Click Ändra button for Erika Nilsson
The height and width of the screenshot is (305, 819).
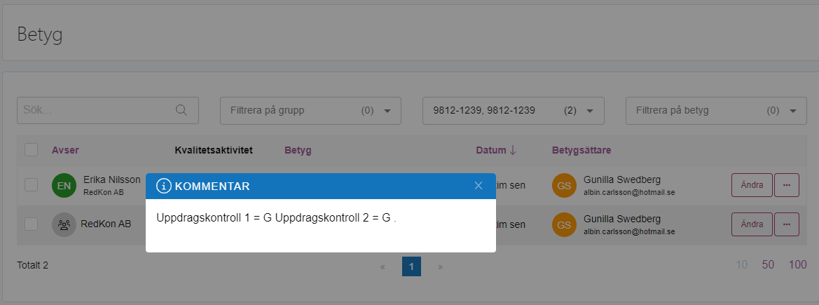pos(752,185)
